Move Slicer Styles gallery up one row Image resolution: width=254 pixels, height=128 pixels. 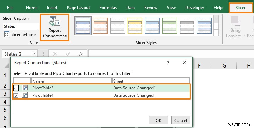[216, 19]
